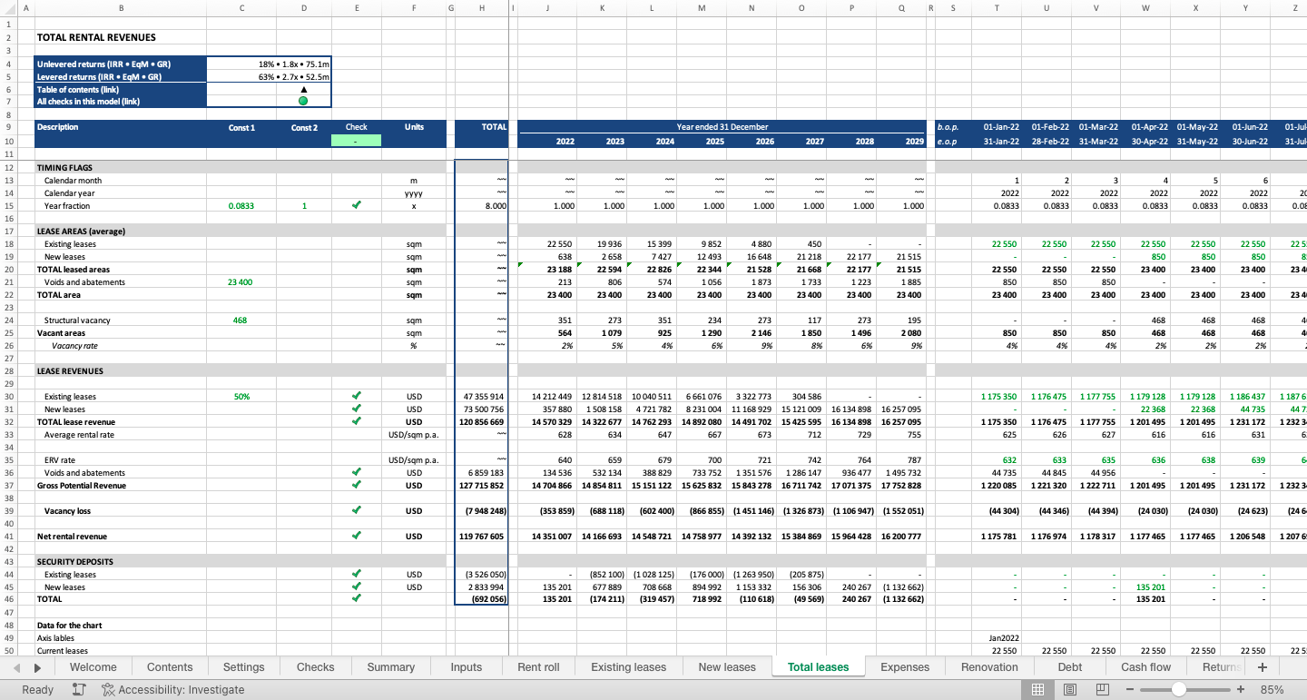
Task: Click zoom in plus button
Action: pyautogui.click(x=1241, y=690)
